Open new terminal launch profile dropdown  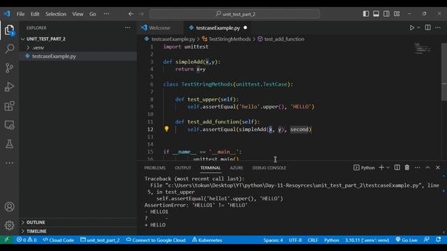[388, 167]
